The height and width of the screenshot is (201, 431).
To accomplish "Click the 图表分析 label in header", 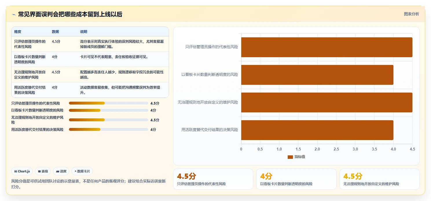I will (x=411, y=14).
